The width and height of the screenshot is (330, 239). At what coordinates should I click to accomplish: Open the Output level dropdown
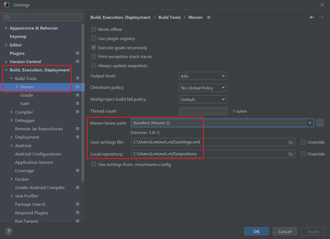tap(203, 76)
